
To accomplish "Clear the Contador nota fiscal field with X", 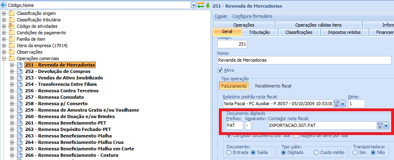I will pyautogui.click(x=386, y=126).
